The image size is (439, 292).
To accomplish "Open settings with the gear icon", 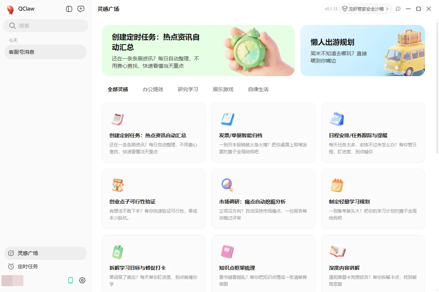I will point(82,280).
